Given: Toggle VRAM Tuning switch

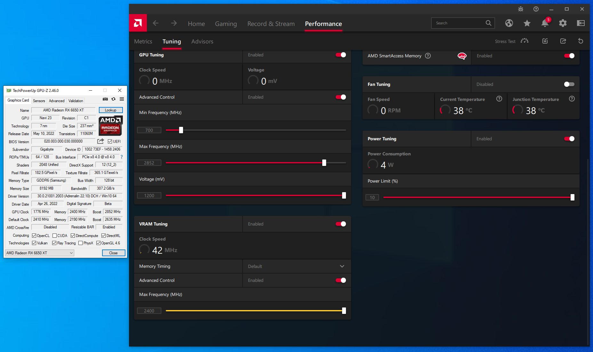Looking at the screenshot, I should (x=341, y=224).
